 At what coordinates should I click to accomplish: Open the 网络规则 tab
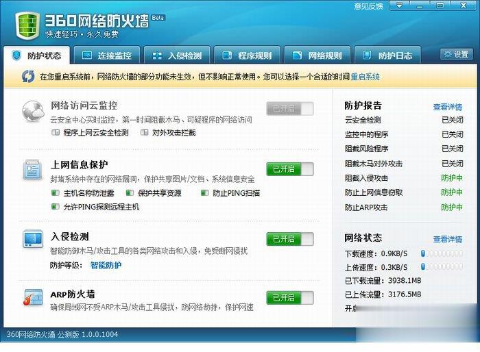point(317,55)
